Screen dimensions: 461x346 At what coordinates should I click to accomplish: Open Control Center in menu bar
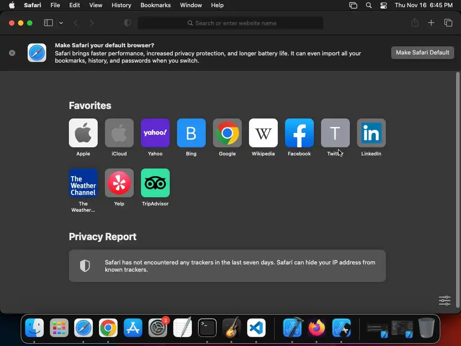[384, 5]
